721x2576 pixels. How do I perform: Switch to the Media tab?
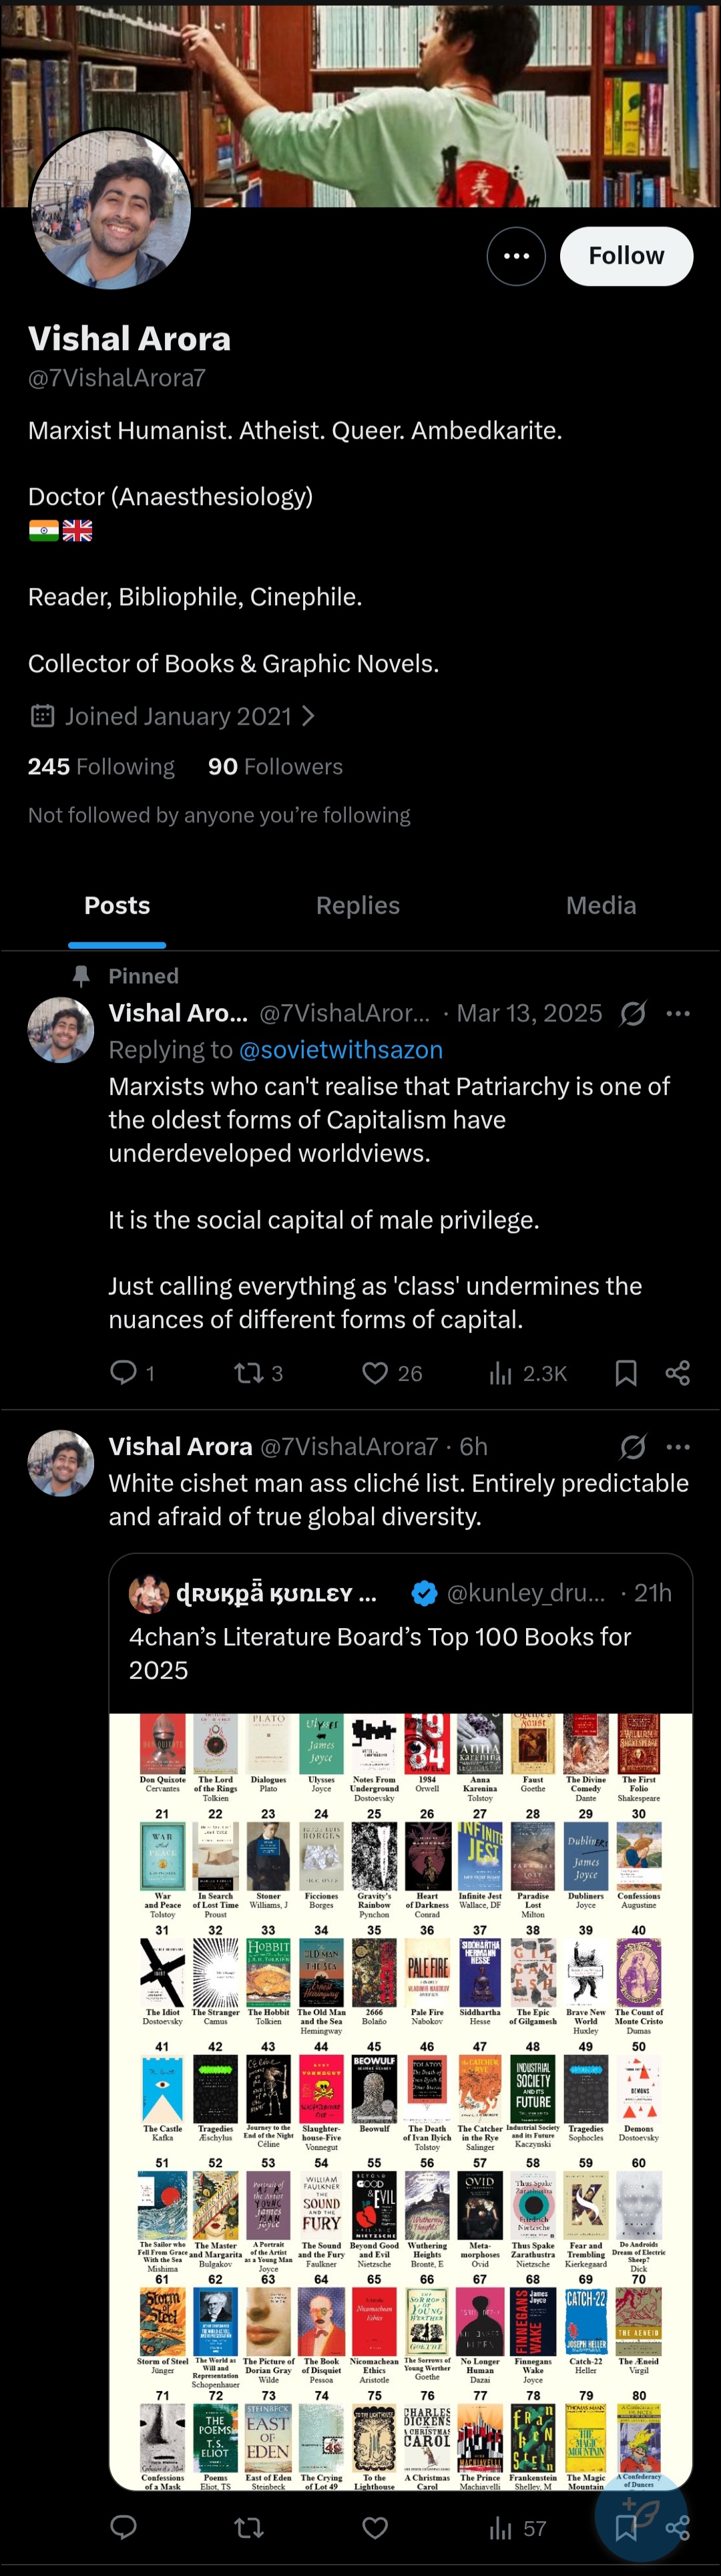(600, 905)
